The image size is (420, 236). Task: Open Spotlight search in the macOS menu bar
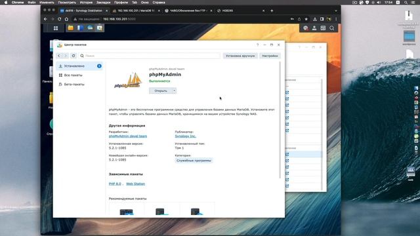click(x=406, y=3)
